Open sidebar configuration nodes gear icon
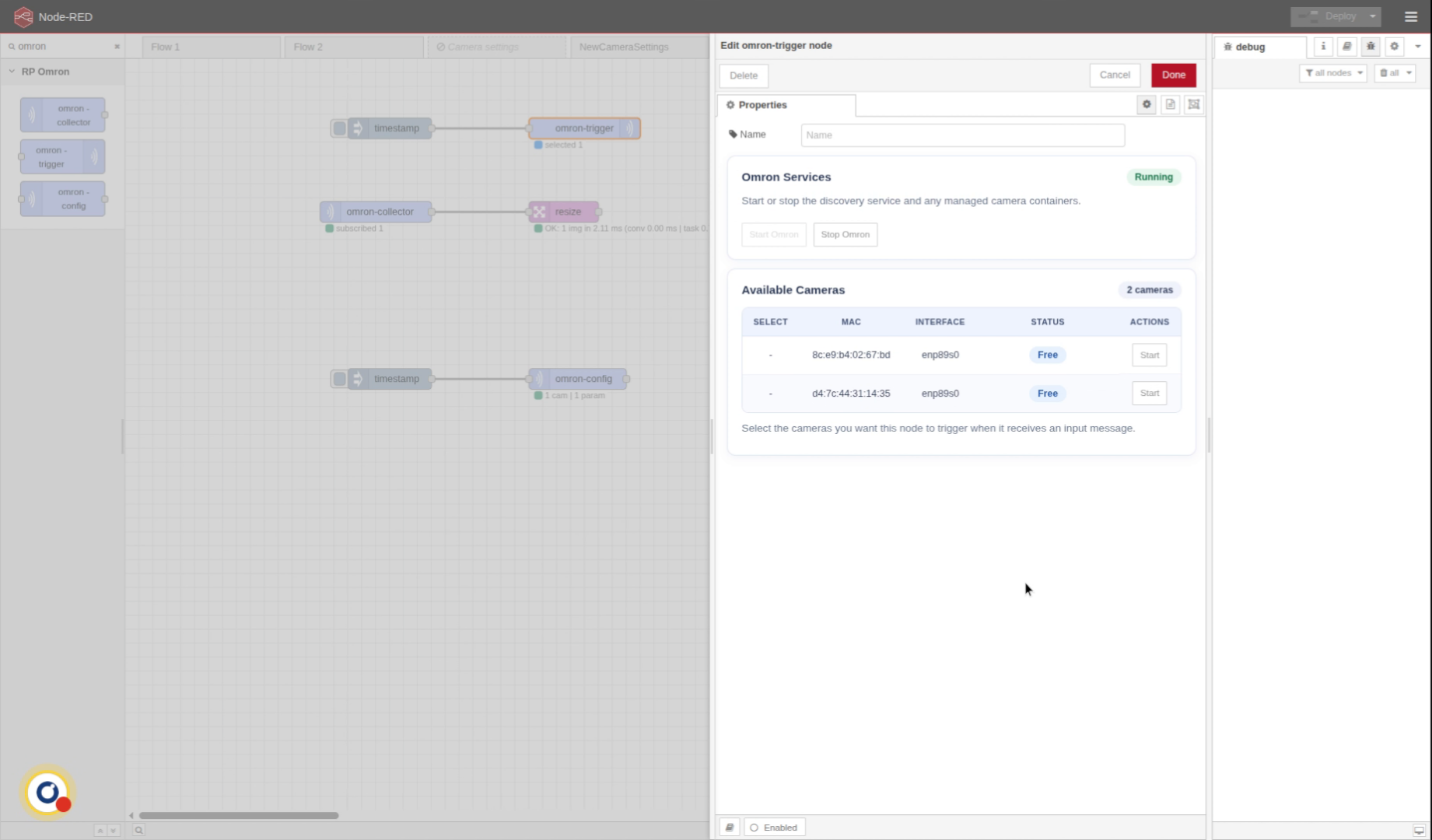Screen dimensions: 1432x840 click(x=1394, y=47)
